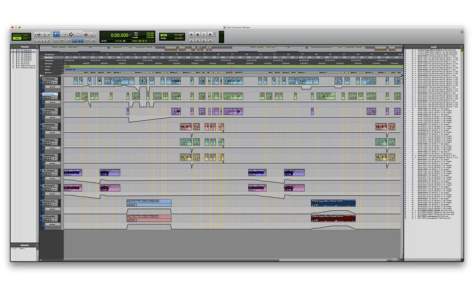
Task: Click Return to Zero transport button
Action: coord(191,41)
